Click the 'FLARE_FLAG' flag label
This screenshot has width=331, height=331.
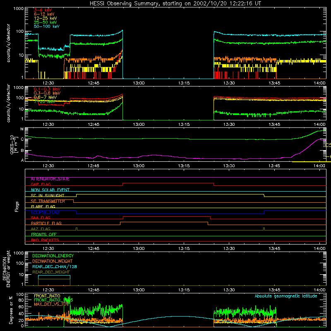(43, 206)
